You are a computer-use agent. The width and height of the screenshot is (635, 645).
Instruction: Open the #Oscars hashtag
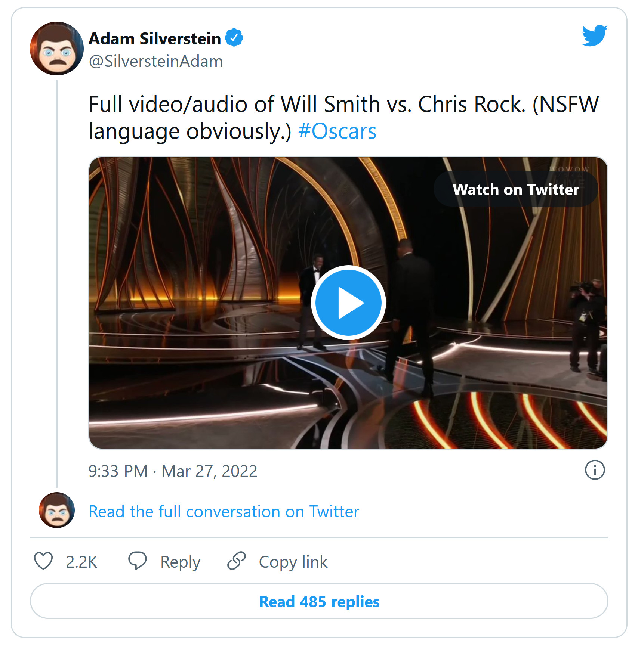click(x=337, y=131)
